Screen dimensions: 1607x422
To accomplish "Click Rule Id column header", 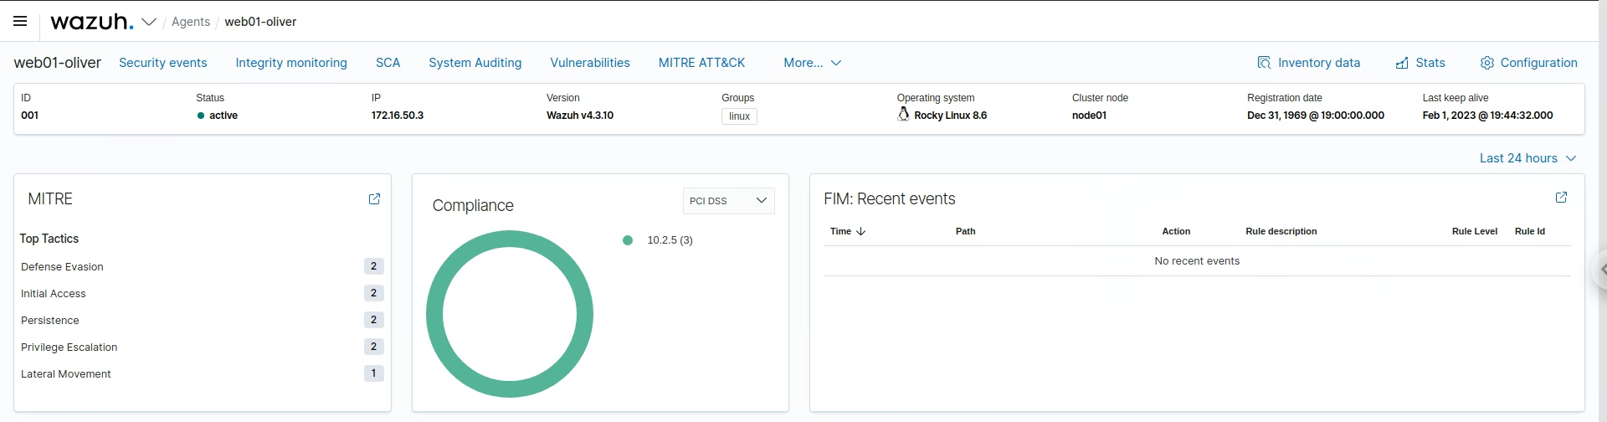I will (1530, 231).
